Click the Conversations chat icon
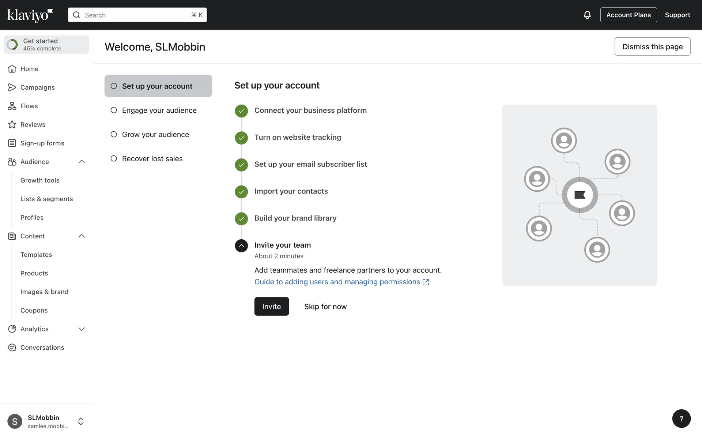 [x=12, y=348]
